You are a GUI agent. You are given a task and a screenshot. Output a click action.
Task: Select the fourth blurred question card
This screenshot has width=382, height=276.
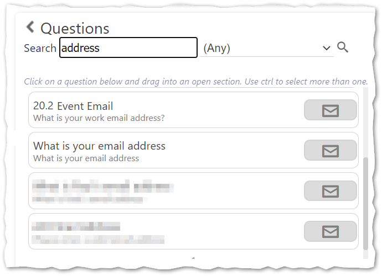[166, 231]
